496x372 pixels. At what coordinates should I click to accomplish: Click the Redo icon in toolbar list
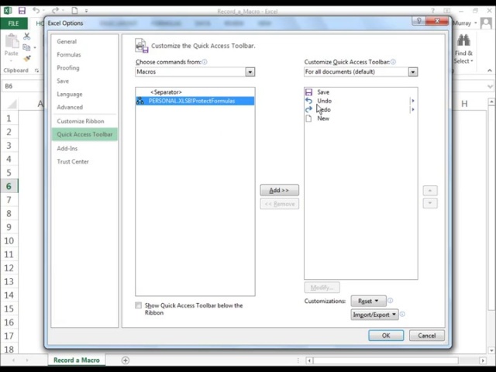click(x=308, y=109)
